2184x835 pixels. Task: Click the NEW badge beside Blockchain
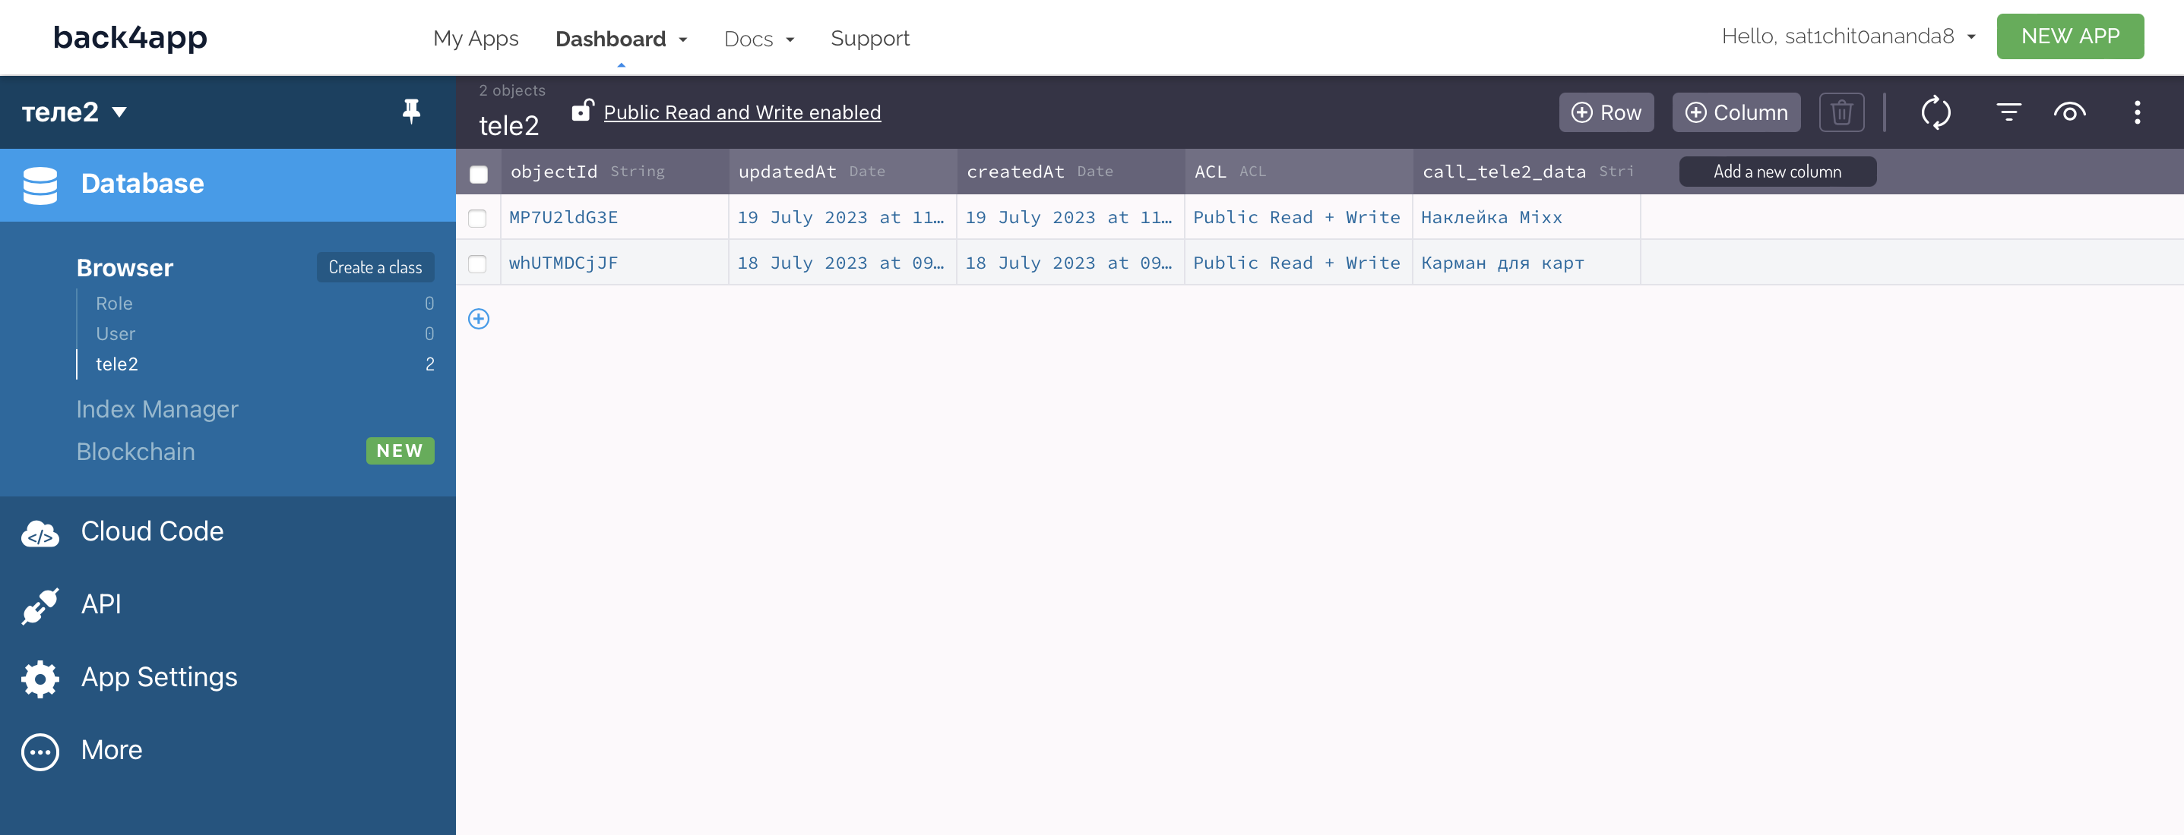pyautogui.click(x=400, y=452)
